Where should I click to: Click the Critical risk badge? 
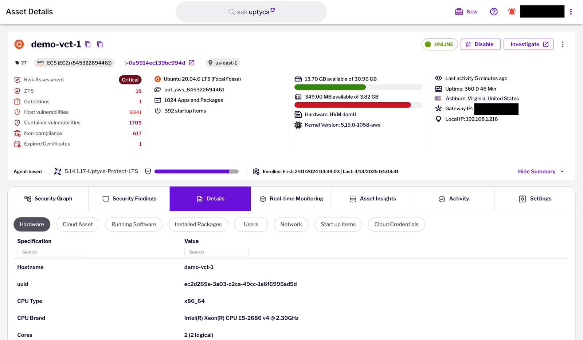pyautogui.click(x=130, y=80)
